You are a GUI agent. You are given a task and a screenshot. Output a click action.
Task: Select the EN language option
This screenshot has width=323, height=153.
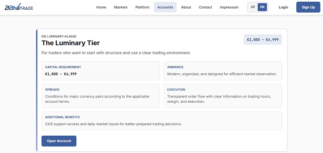(x=262, y=7)
